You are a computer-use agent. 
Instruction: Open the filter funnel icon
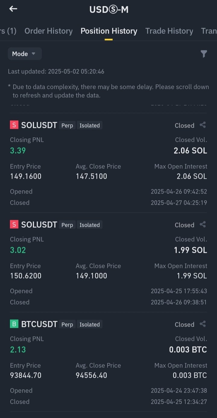pyautogui.click(x=204, y=54)
